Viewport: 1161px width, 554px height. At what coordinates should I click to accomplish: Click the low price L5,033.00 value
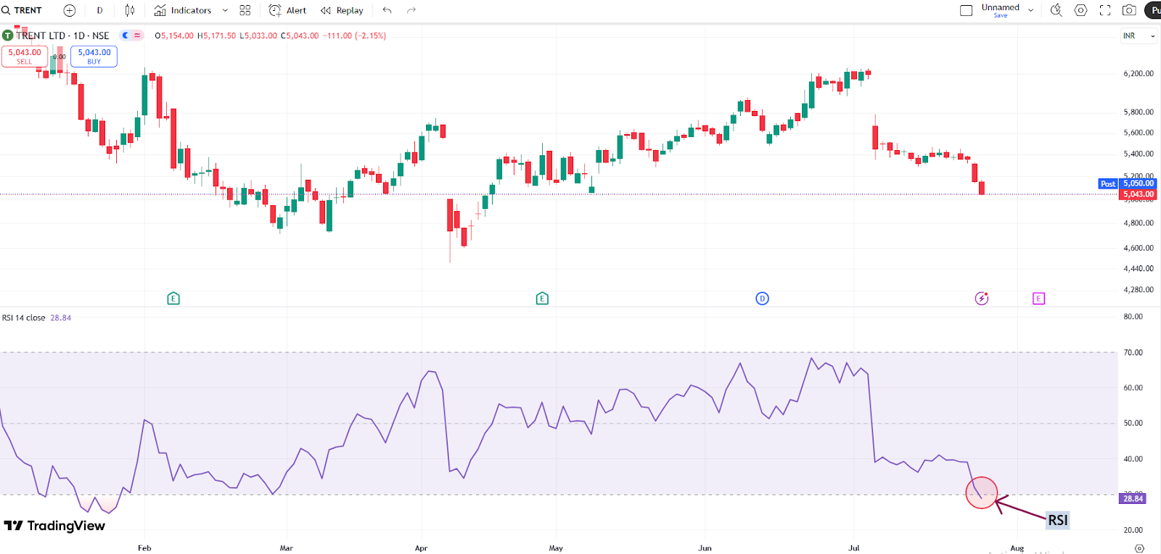pos(258,36)
